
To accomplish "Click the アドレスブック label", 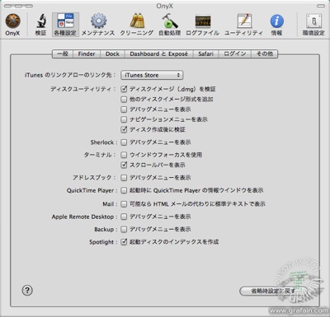I will pos(94,178).
